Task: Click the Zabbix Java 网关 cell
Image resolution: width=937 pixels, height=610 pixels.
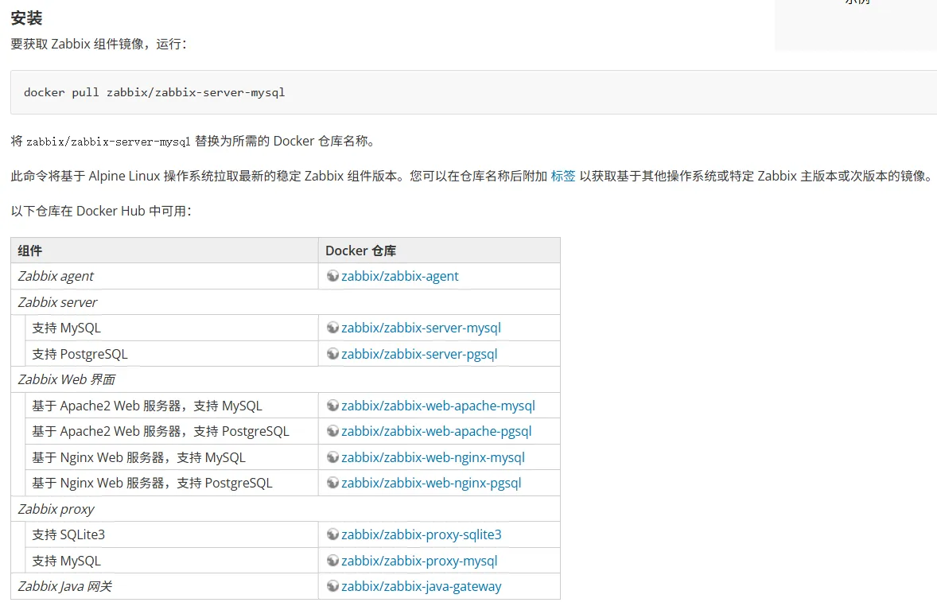Action: coord(165,587)
